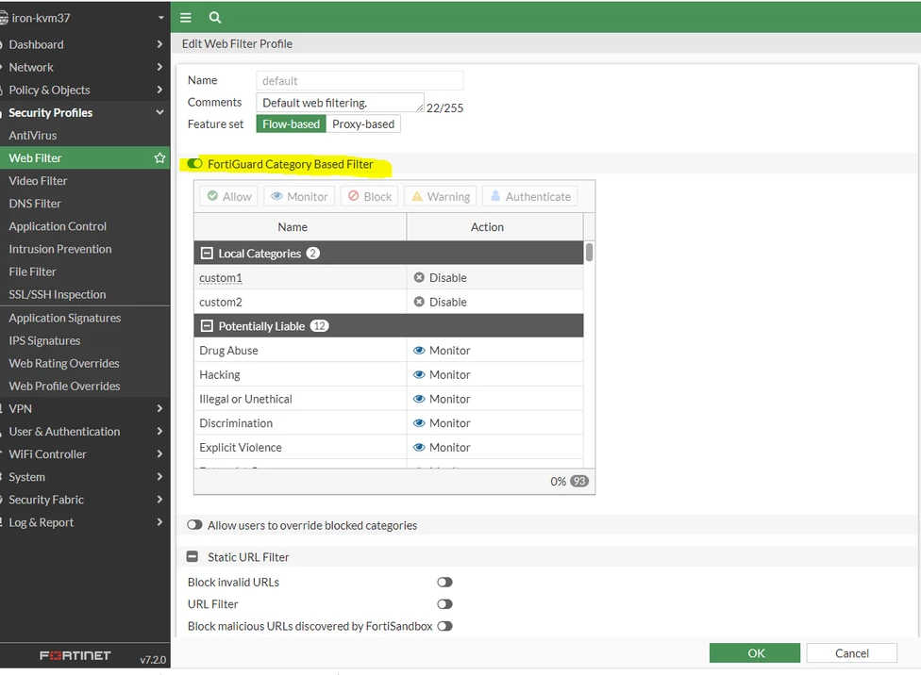Enable Allow users to override blocked categories

pyautogui.click(x=194, y=525)
